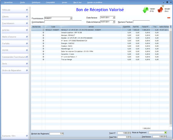
Task: Click the pin icon on the Commandes Fournisseurs panel
Action: [x=27, y=57]
